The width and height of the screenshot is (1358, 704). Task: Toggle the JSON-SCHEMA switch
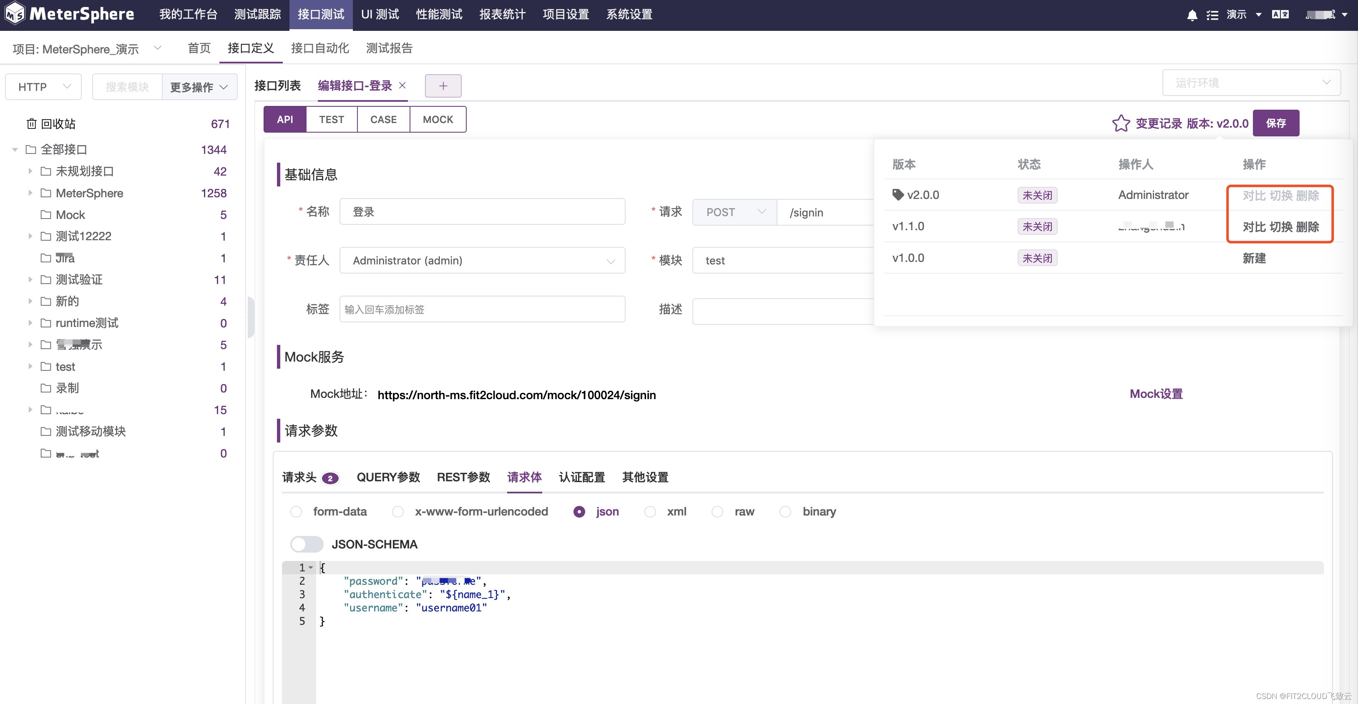click(306, 544)
